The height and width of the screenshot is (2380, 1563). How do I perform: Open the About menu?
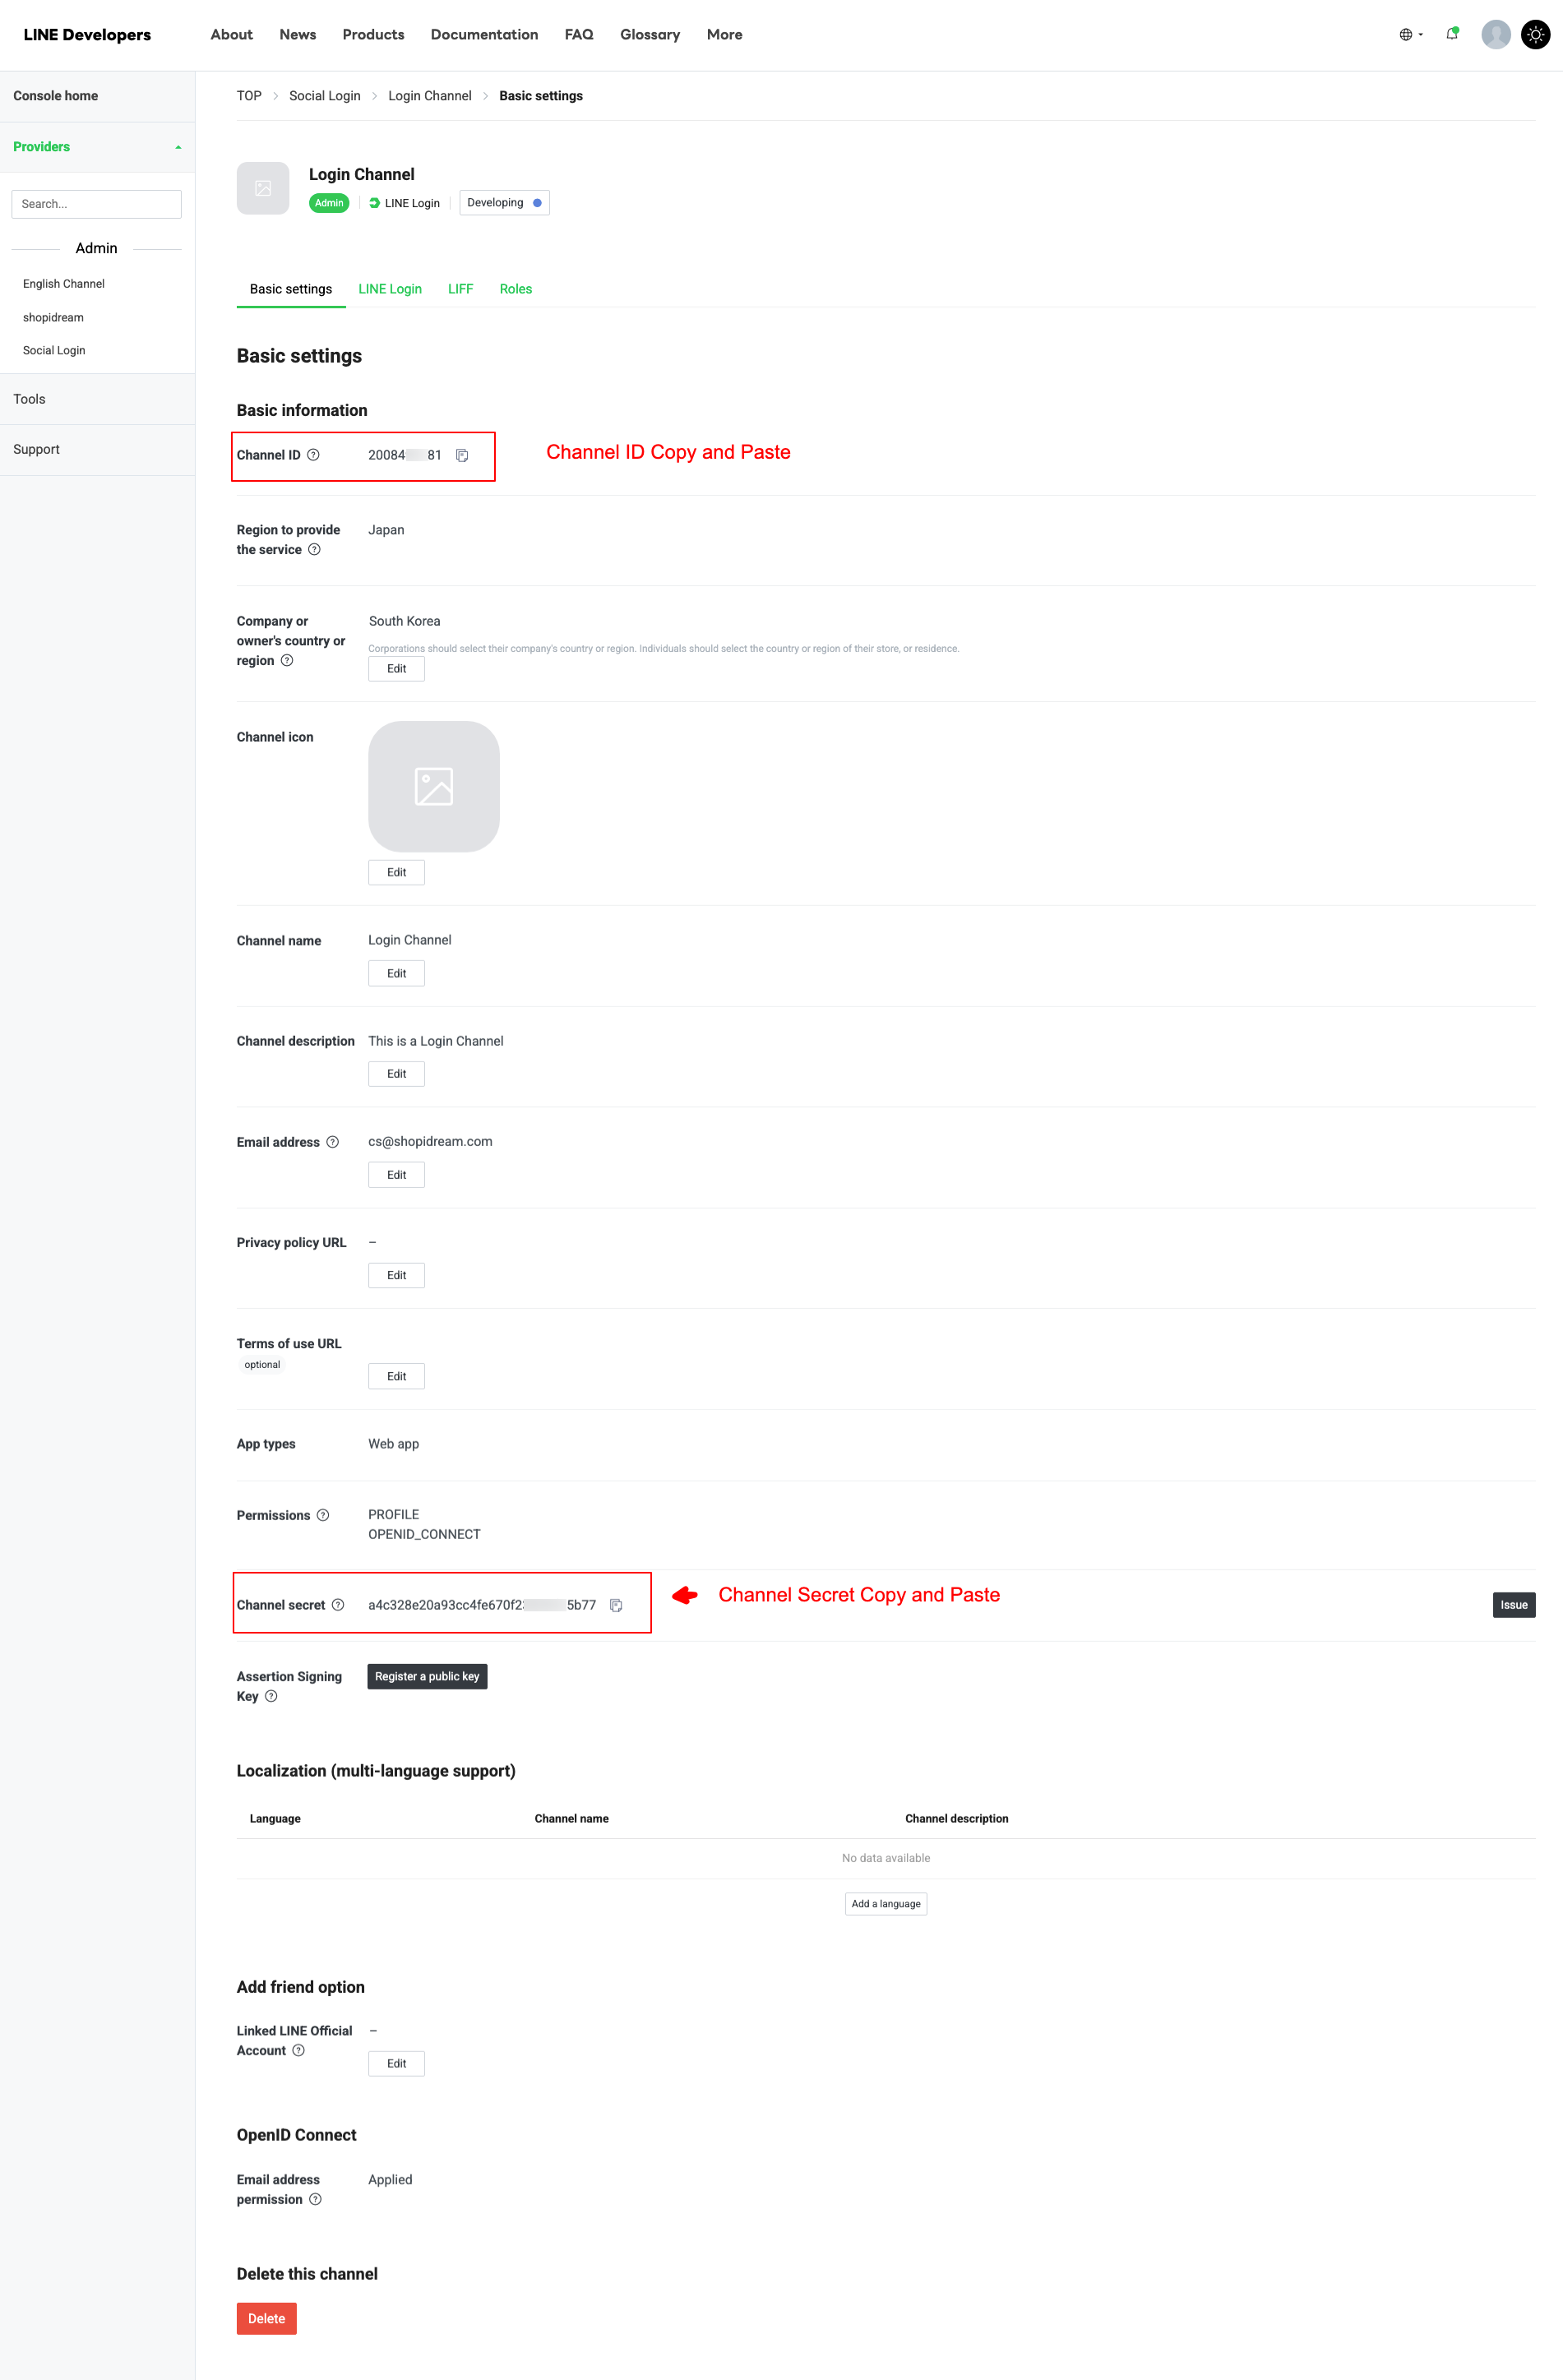click(x=232, y=35)
